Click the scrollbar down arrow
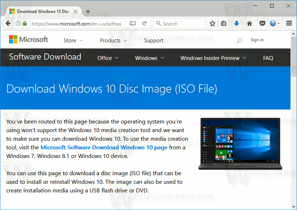297x210 pixels. tap(294, 207)
